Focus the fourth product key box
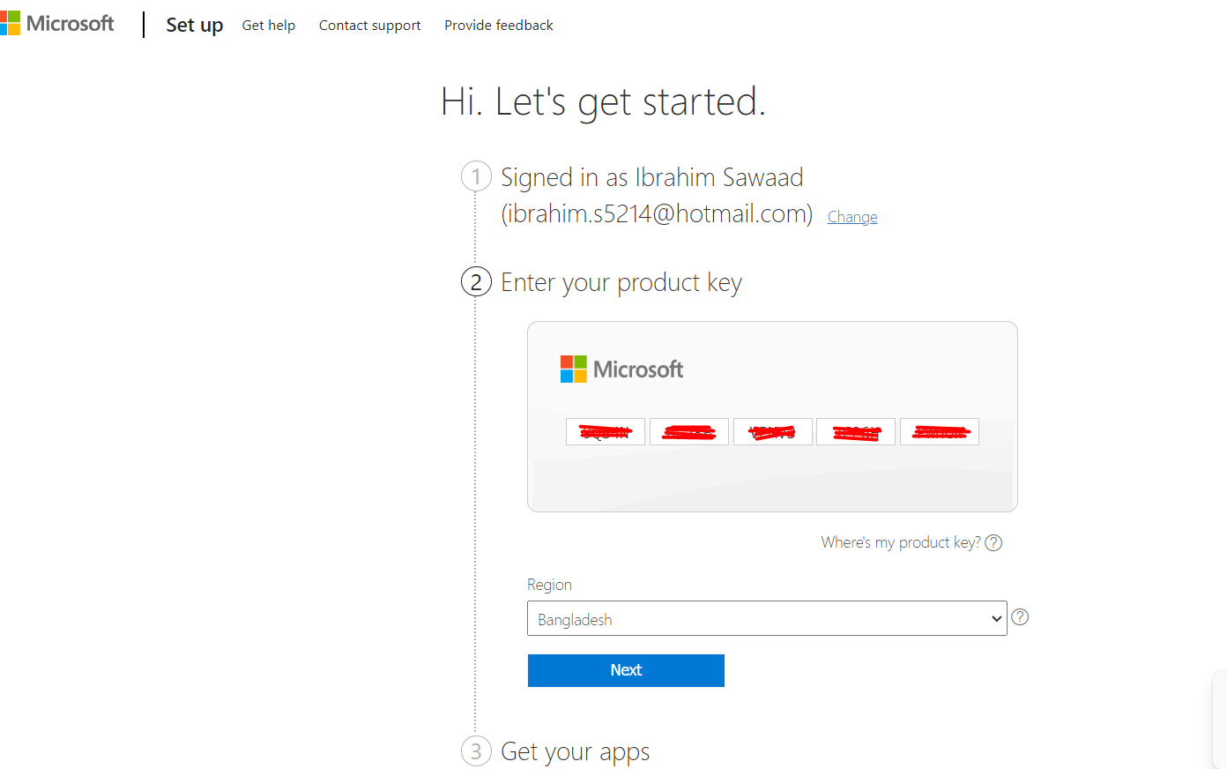The image size is (1227, 769). tap(856, 432)
